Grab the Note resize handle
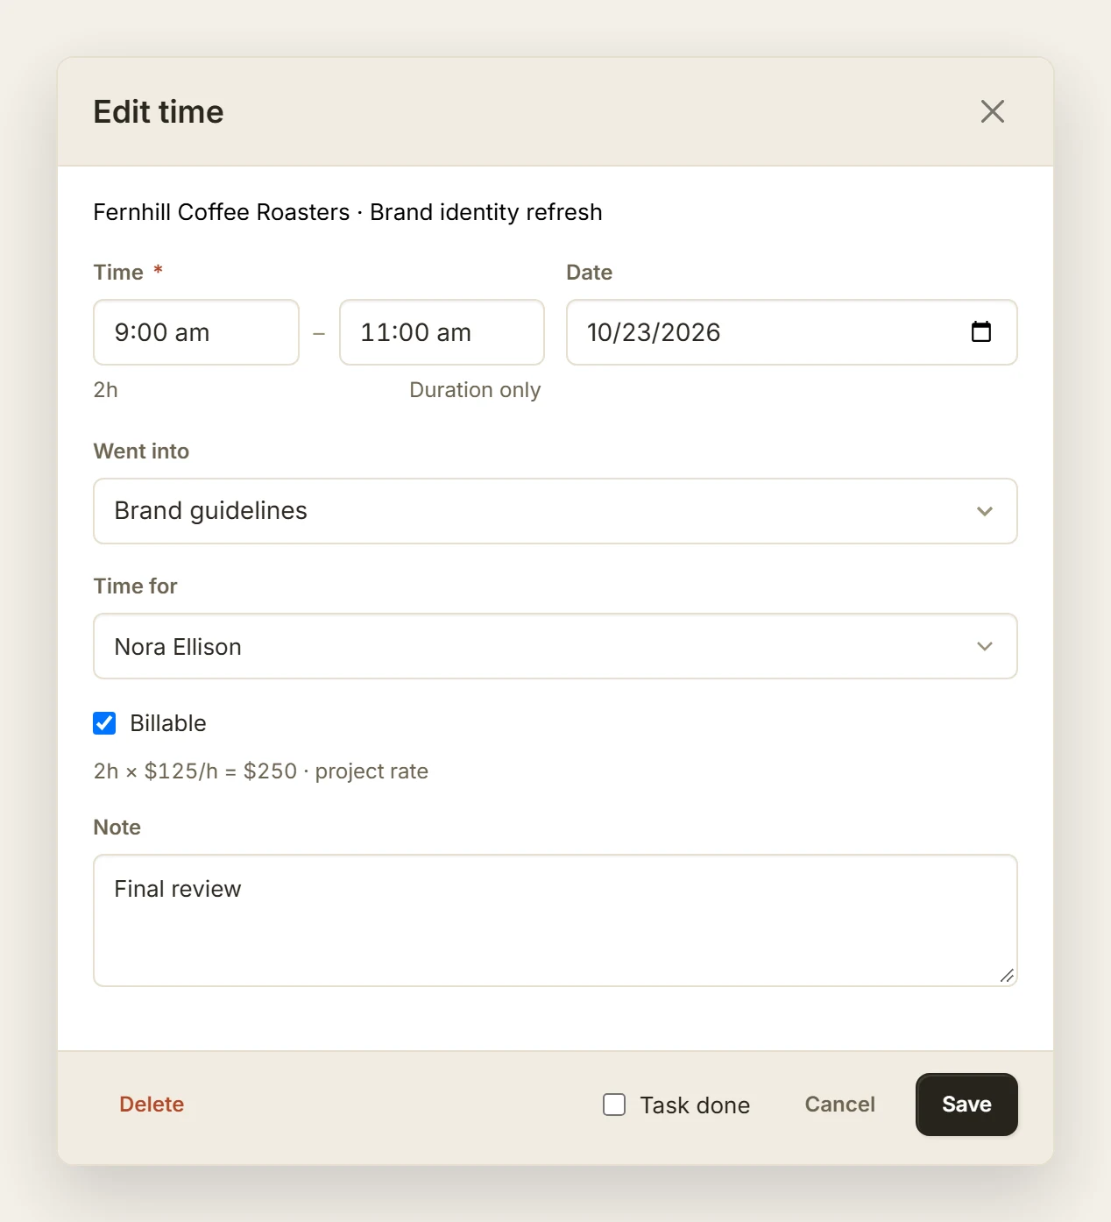This screenshot has width=1111, height=1222. pyautogui.click(x=1007, y=976)
